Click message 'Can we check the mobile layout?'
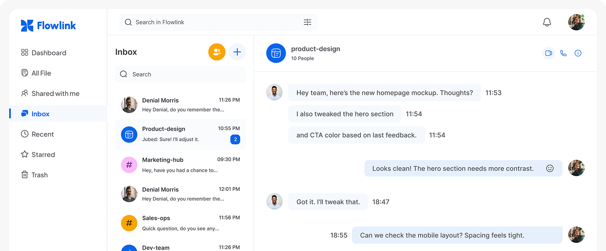Image resolution: width=606 pixels, height=251 pixels. 457,235
